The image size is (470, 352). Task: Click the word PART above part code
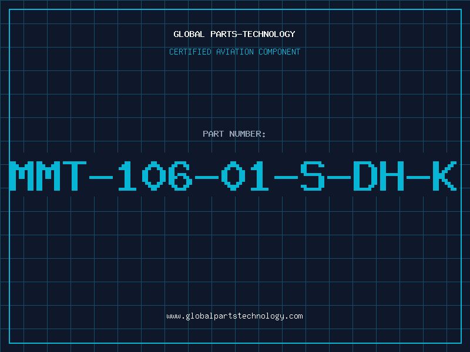(x=213, y=134)
